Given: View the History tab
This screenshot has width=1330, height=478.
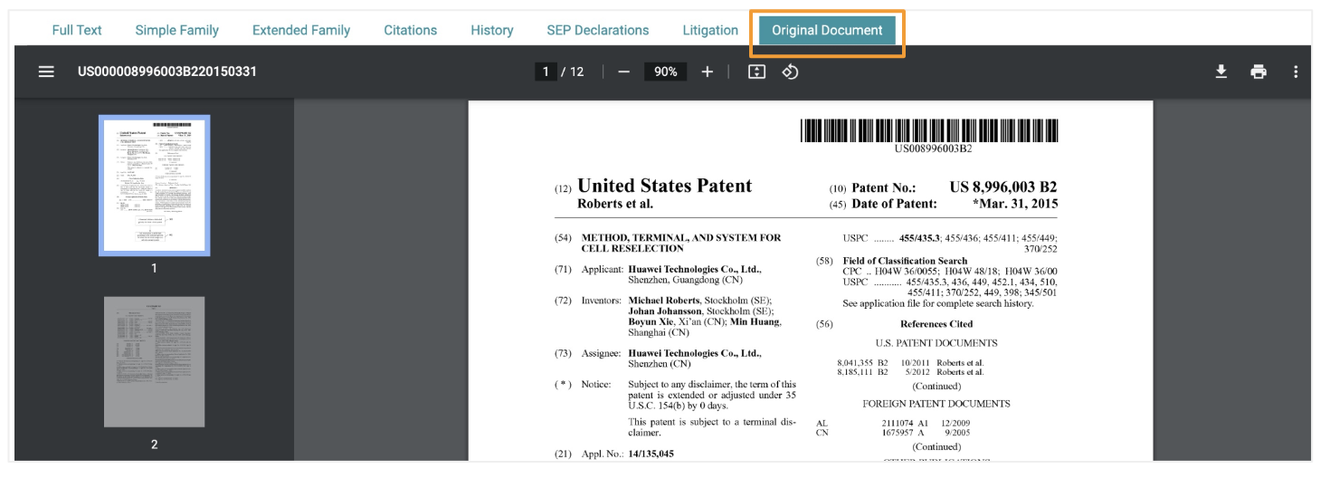Looking at the screenshot, I should pyautogui.click(x=492, y=30).
